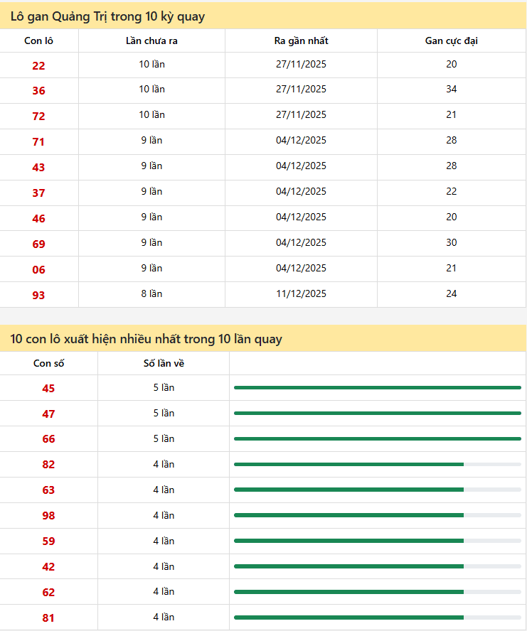Image resolution: width=527 pixels, height=631 pixels.
Task: Click 'Lô gan Quảng Trị trong 10 kỳ quay' heading
Action: click(x=107, y=16)
